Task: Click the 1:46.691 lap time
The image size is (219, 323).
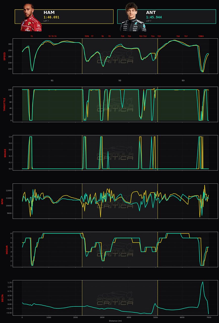Action: coord(51,17)
